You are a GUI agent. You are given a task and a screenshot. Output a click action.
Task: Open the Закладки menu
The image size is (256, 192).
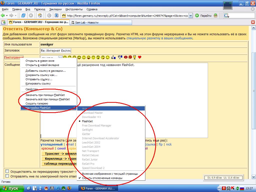tap(55, 9)
